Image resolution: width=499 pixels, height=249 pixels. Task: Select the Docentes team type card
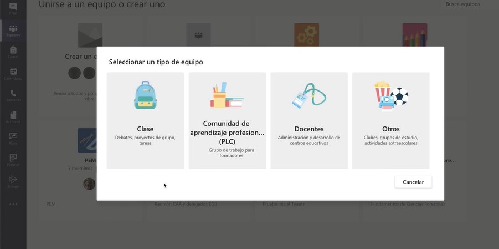(x=308, y=120)
